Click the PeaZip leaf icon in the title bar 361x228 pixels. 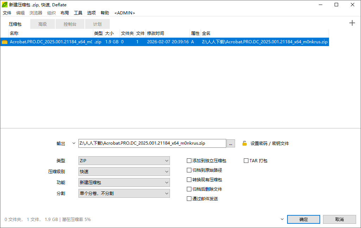coord(4,5)
